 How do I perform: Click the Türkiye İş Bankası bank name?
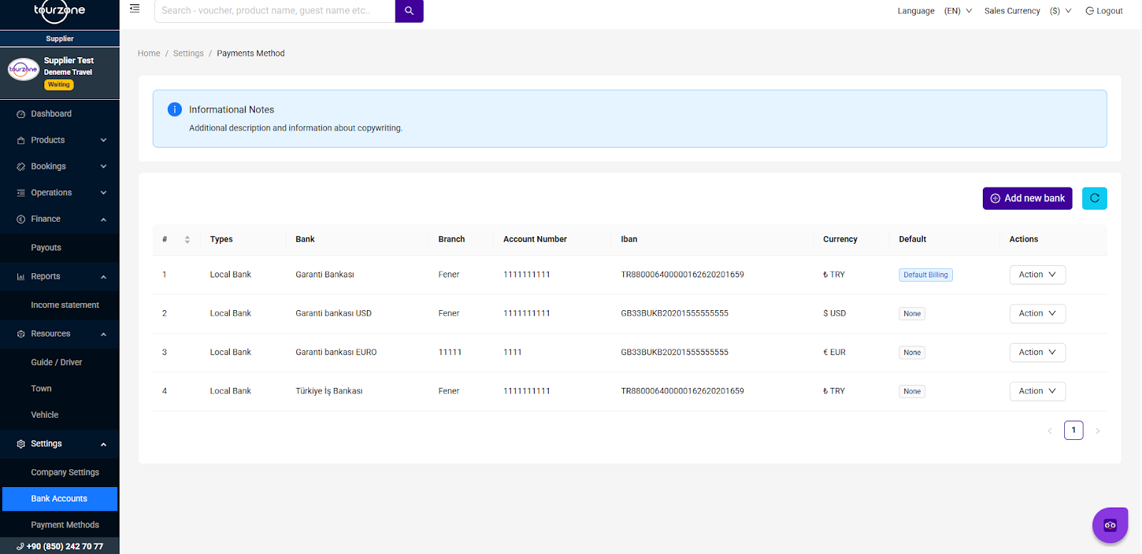click(x=329, y=391)
